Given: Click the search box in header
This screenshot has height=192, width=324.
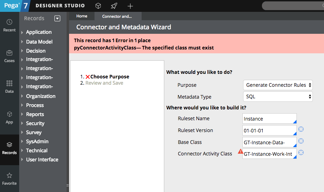Looking at the screenshot, I should pyautogui.click(x=293, y=6).
